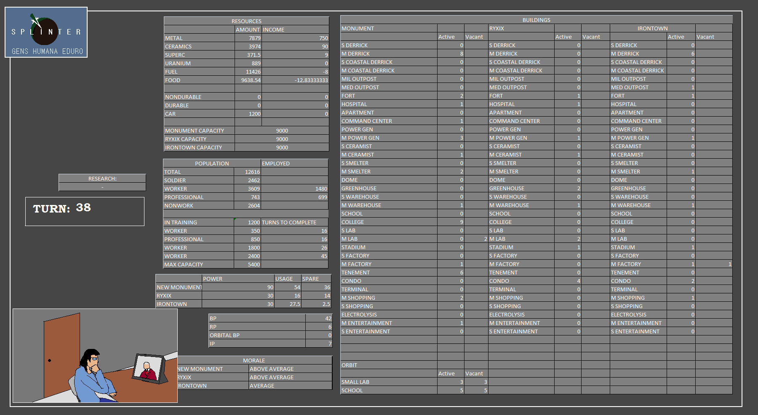Image resolution: width=758 pixels, height=415 pixels.
Task: Select the MAX CAPACITY training value
Action: [248, 264]
